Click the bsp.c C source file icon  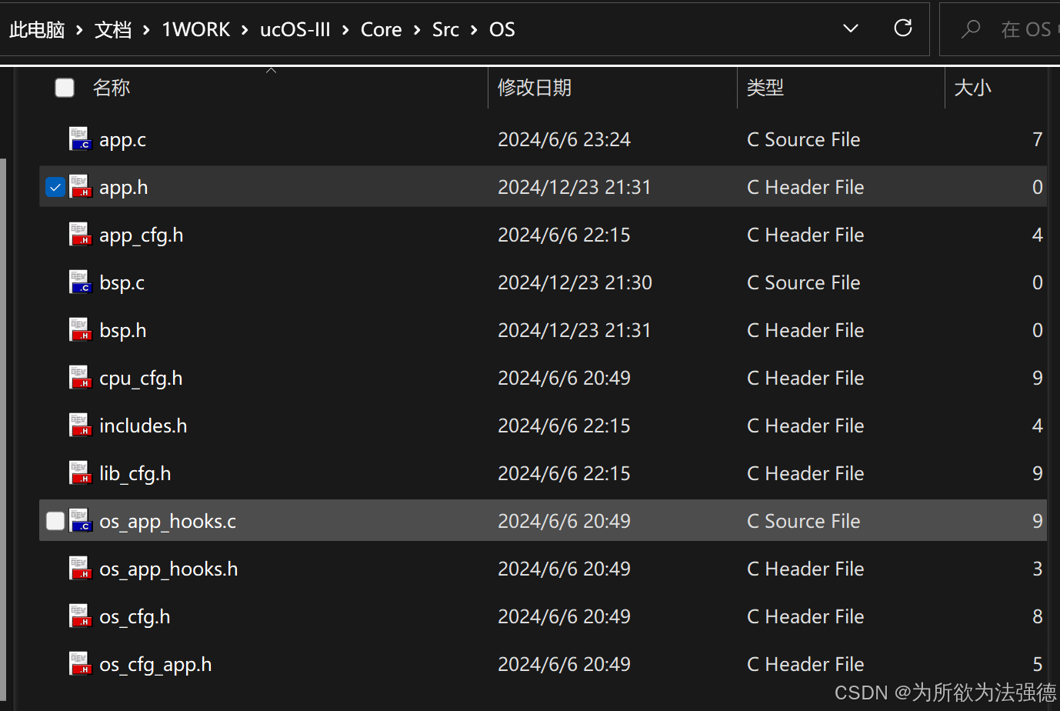81,282
